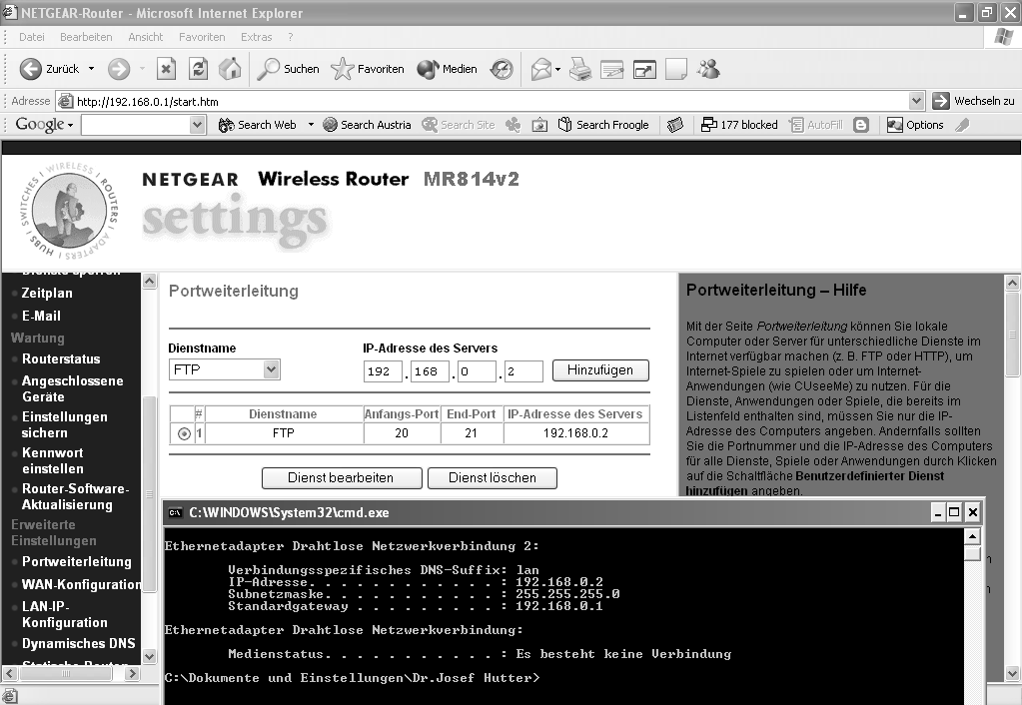Viewport: 1022px width, 705px height.
Task: Select the FTP entry radio button
Action: pyautogui.click(x=184, y=433)
